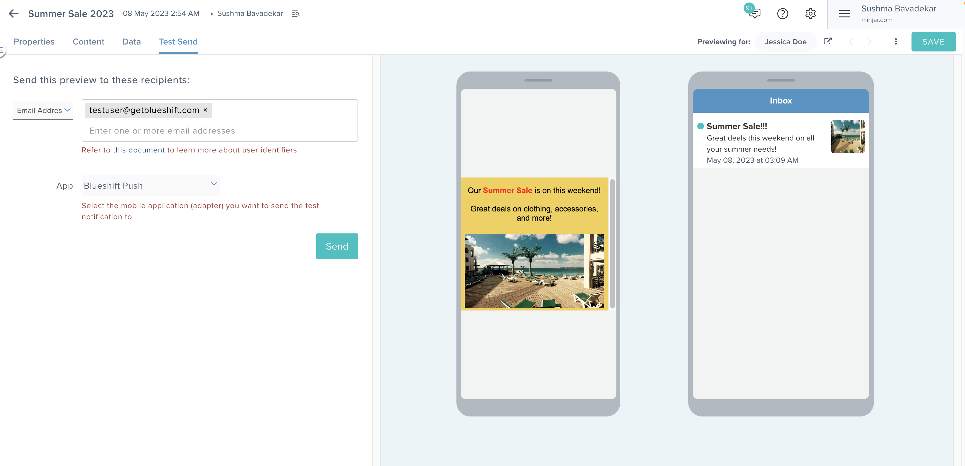Click the beach image in in-app preview

(534, 271)
